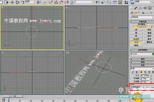Select the Space Warps category icon
Viewport: 154px width, 102px height.
point(151,13)
